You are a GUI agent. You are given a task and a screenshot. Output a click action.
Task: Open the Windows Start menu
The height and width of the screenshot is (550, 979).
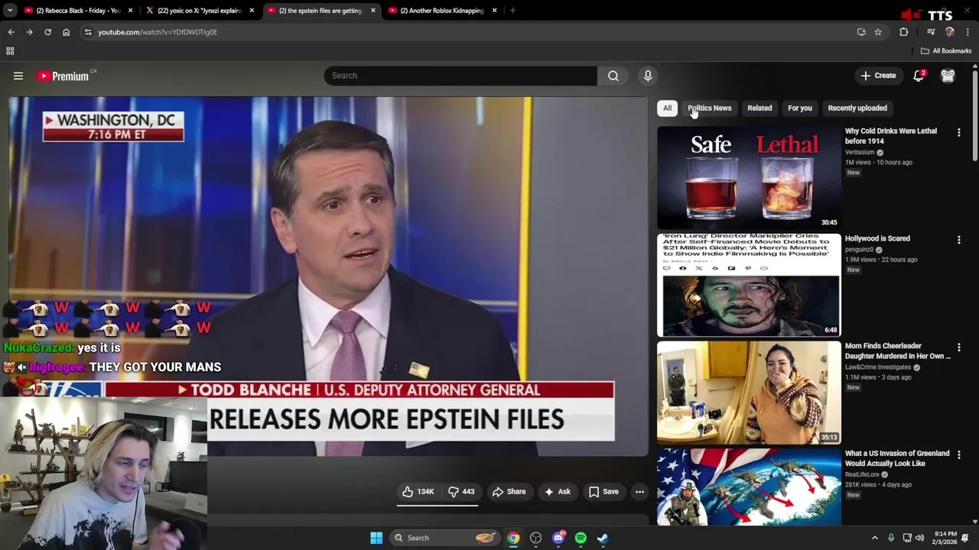coord(376,538)
